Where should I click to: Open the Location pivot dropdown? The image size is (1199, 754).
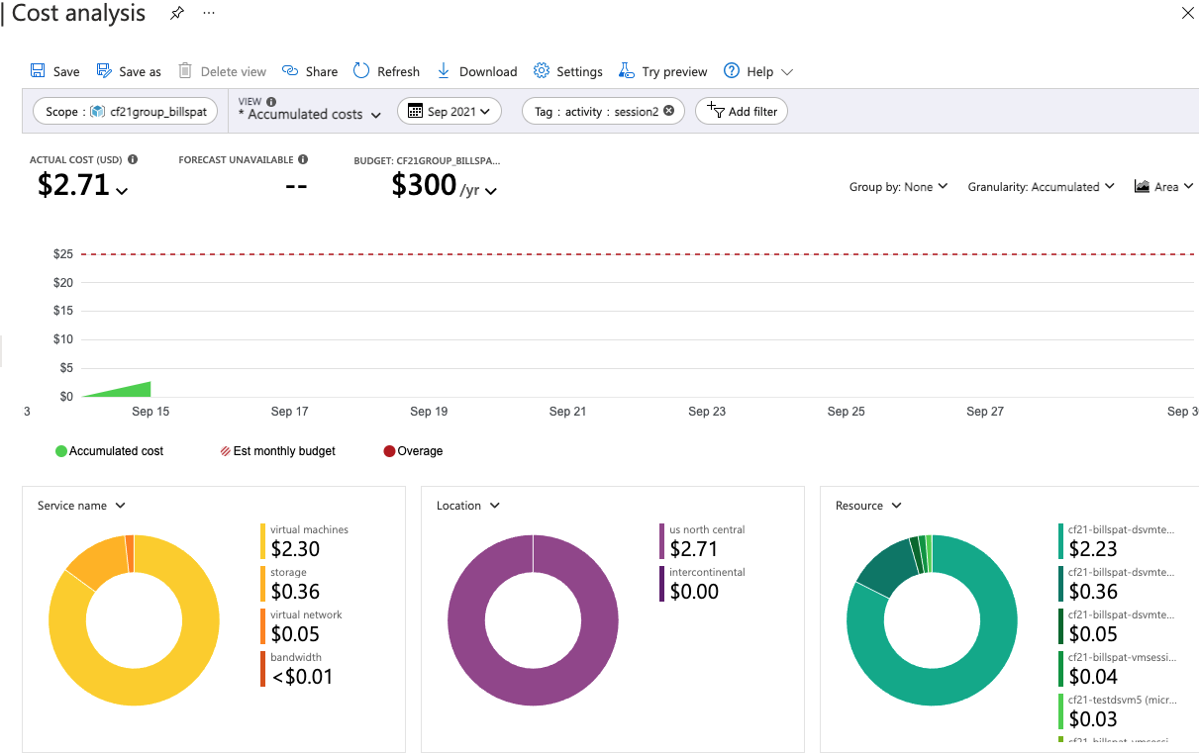pyautogui.click(x=468, y=506)
